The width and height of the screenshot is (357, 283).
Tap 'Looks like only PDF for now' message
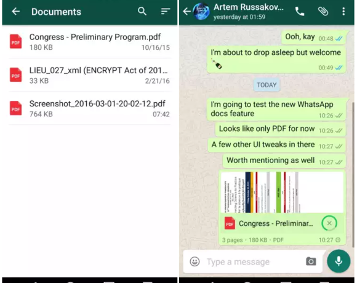point(280,129)
